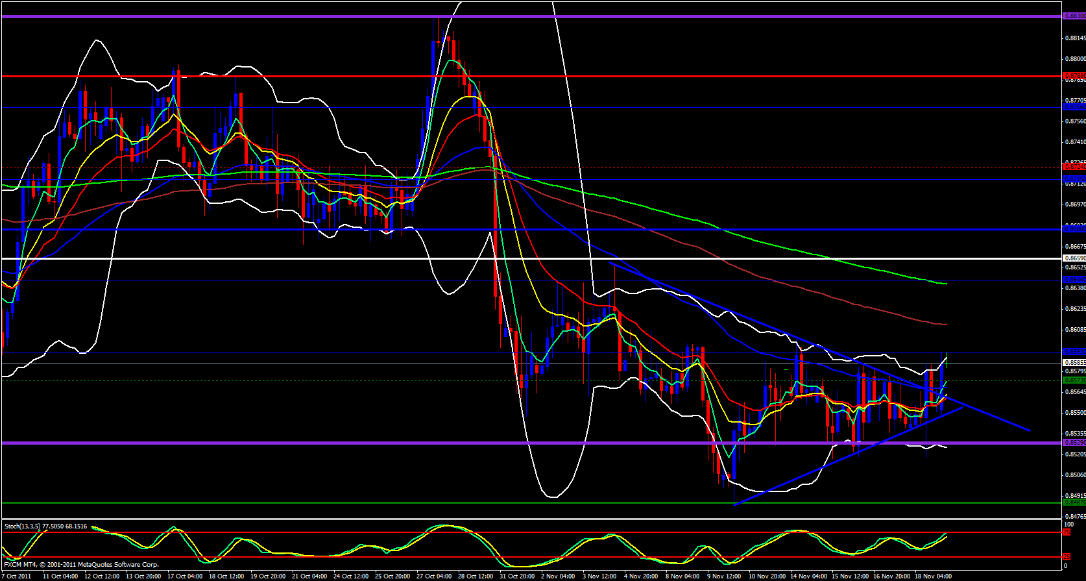The width and height of the screenshot is (1086, 581).
Task: Click the 17 Oct 04:00 time label
Action: pos(184,576)
